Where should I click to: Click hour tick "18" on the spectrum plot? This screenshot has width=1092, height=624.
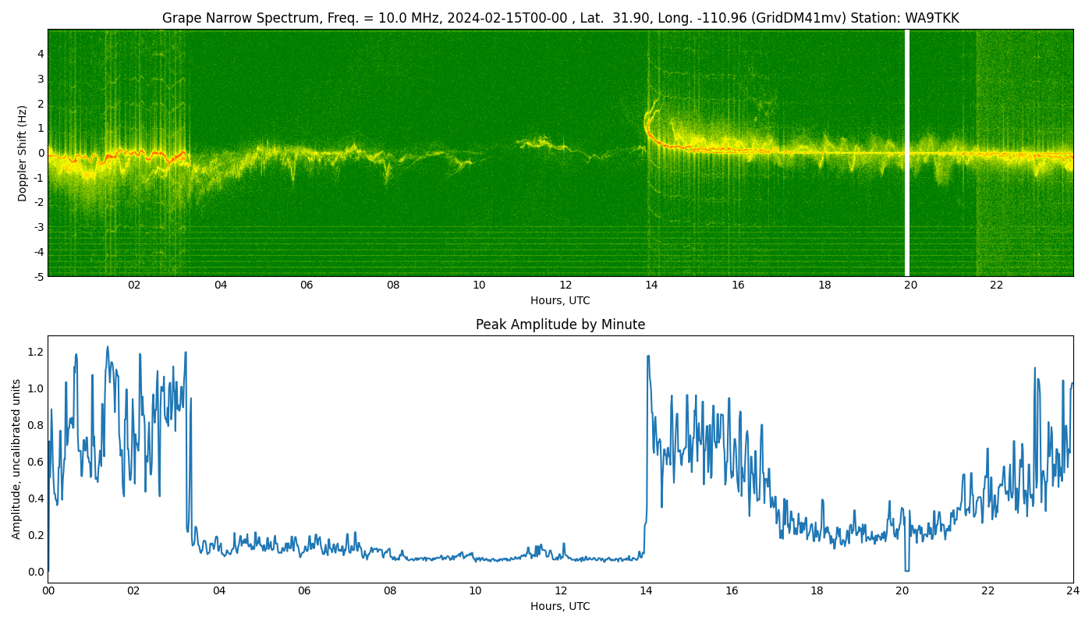pyautogui.click(x=824, y=285)
